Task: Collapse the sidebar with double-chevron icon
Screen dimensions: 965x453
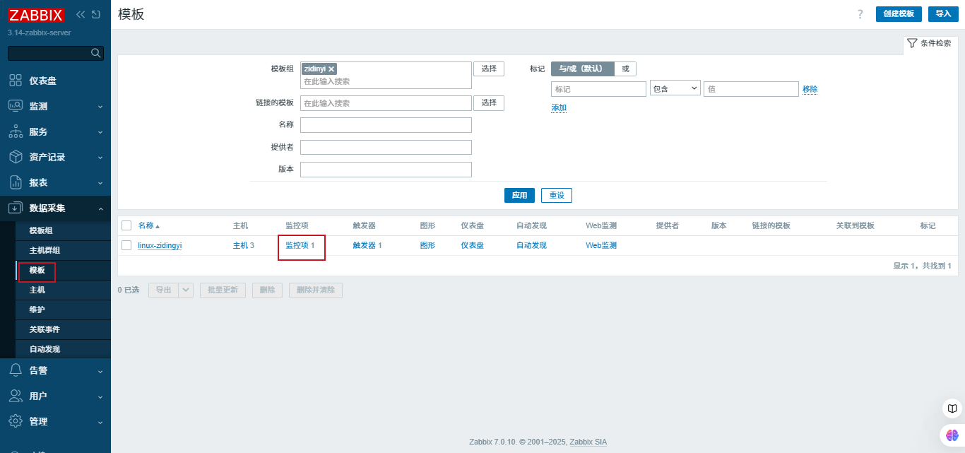Action: [x=81, y=14]
